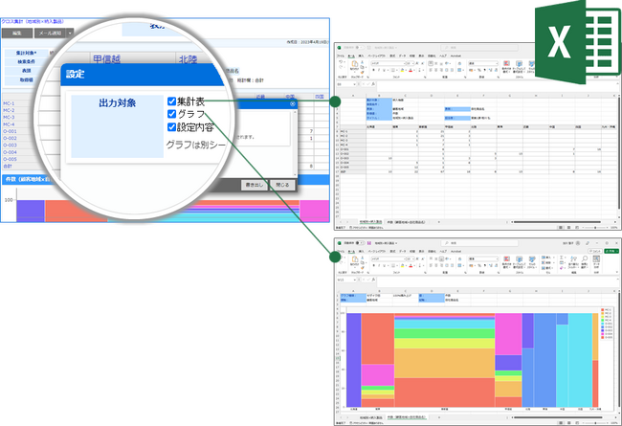Open Sort & Filter in lower Excel ribbon
622x426 pixels.
point(573,261)
